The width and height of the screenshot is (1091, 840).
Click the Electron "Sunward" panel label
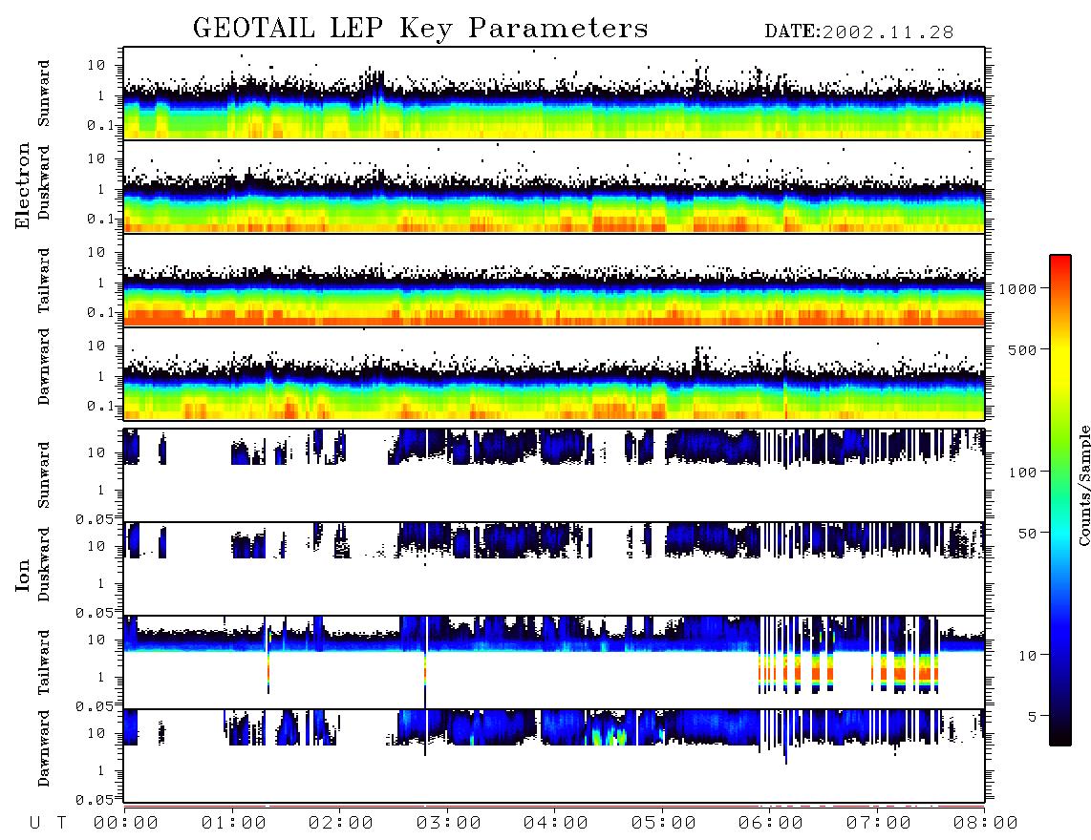coord(44,94)
